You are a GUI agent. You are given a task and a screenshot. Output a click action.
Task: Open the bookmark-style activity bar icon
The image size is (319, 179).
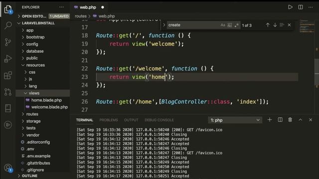8,108
